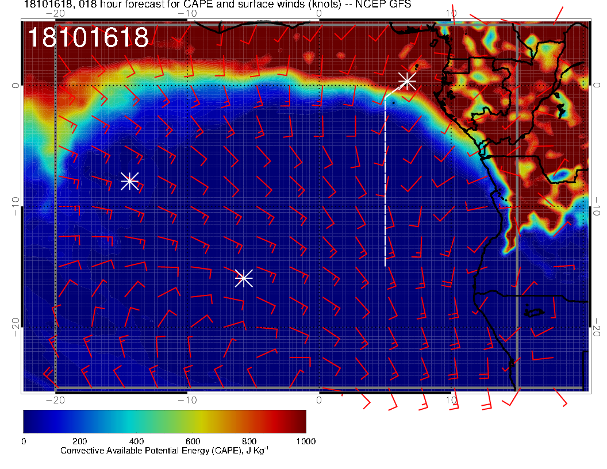
Task: Click the -10 longitude label on bottom axis
Action: (x=187, y=401)
